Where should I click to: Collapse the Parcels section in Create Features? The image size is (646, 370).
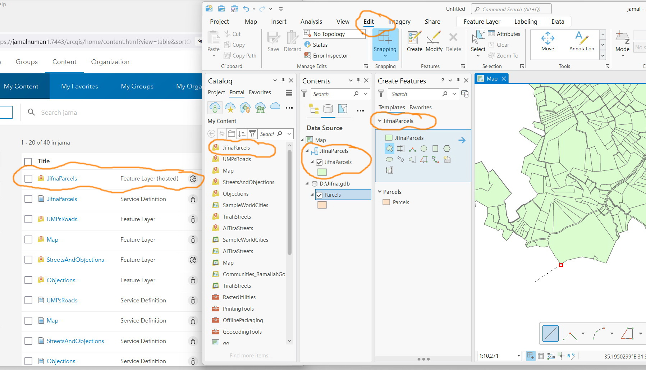(x=380, y=191)
